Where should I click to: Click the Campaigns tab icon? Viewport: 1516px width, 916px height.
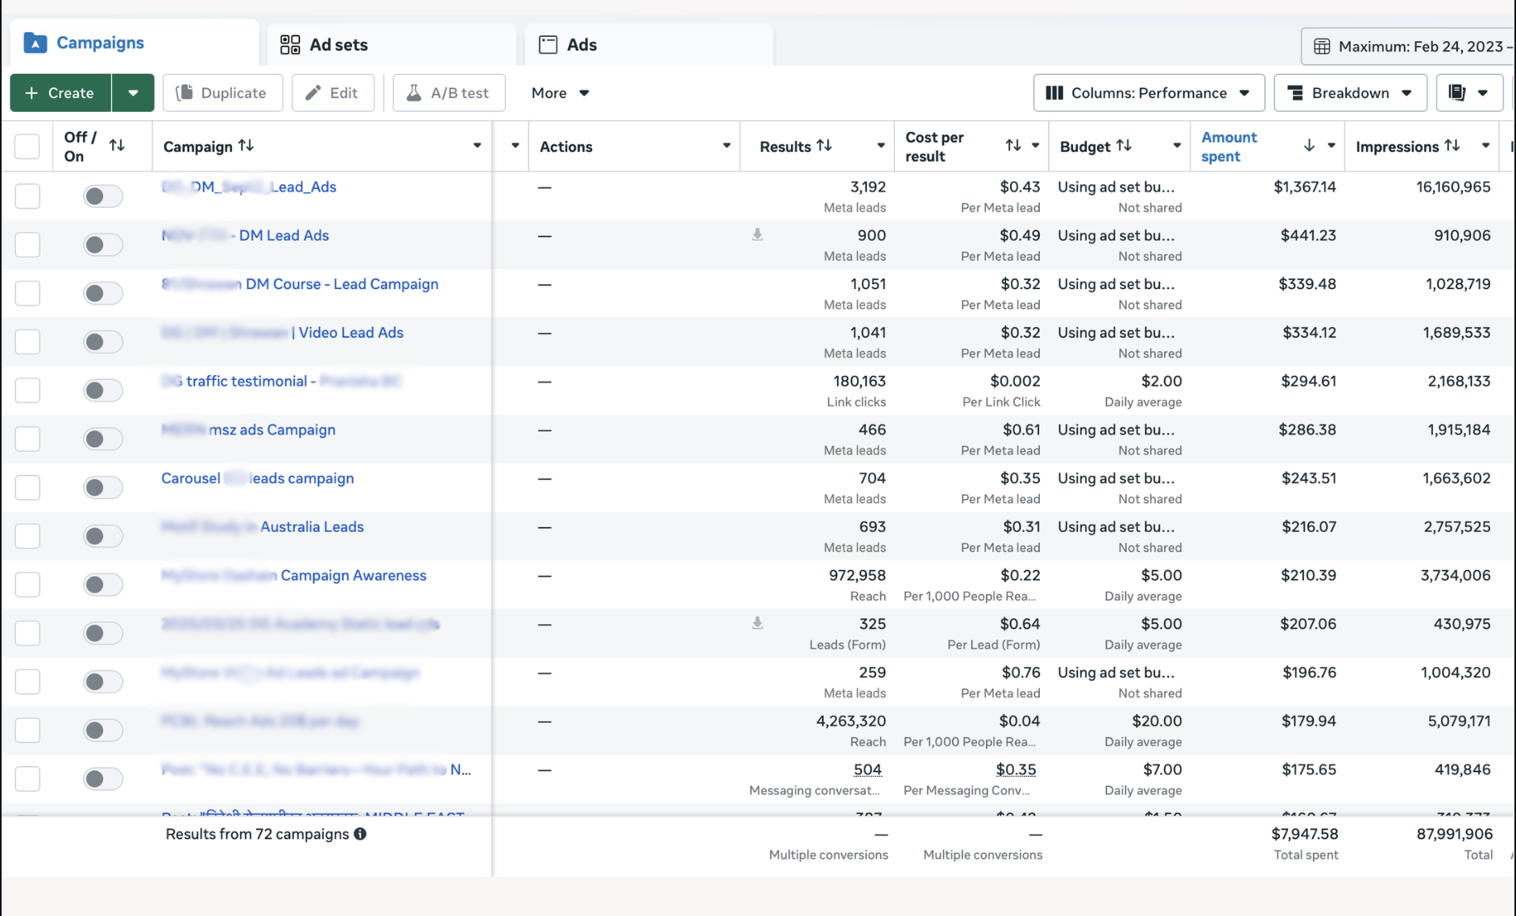point(35,43)
